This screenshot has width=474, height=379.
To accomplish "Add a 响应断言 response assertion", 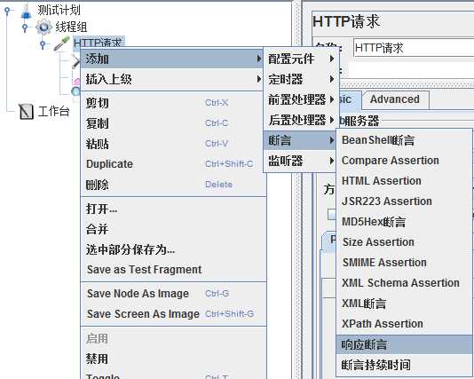I will coord(404,344).
